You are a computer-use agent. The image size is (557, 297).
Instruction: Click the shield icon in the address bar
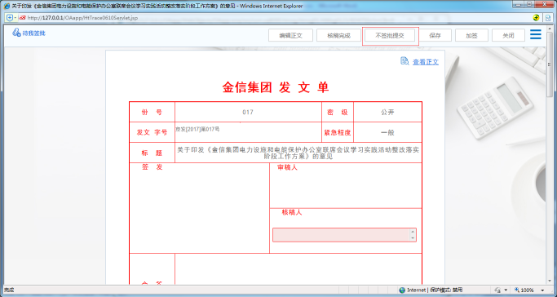(x=10, y=18)
